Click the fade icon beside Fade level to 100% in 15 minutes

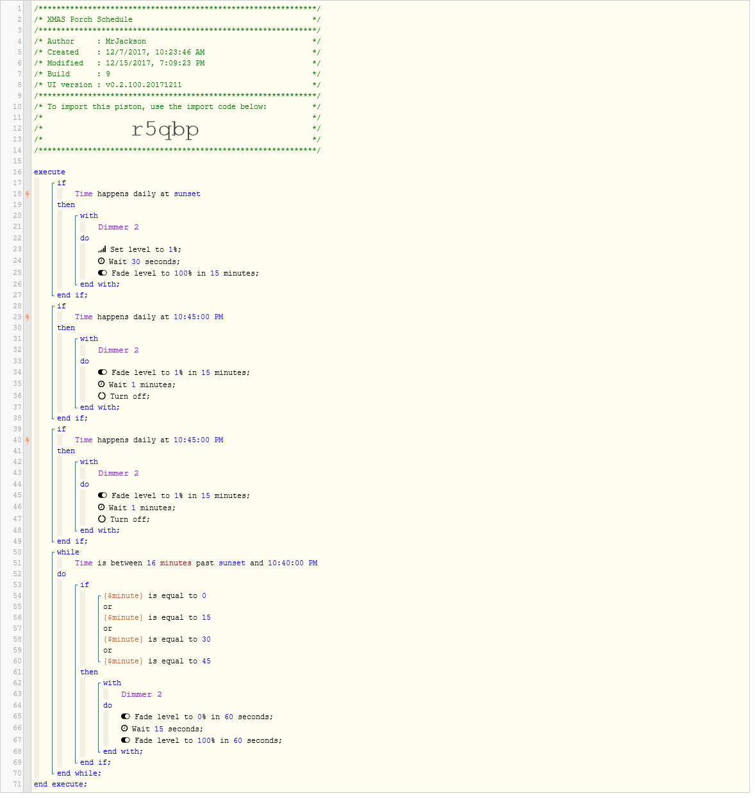pyautogui.click(x=103, y=272)
